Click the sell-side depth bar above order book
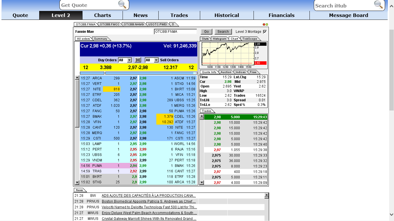Screen dimensions: 394x221 (151, 73)
